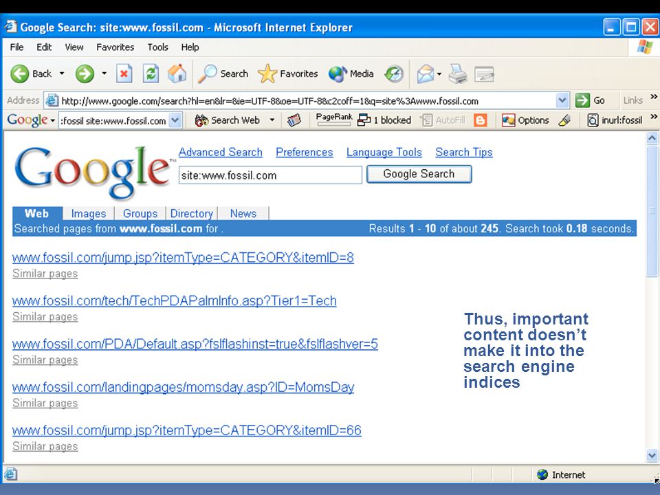Click the inurl:fossil word find button

(x=615, y=120)
